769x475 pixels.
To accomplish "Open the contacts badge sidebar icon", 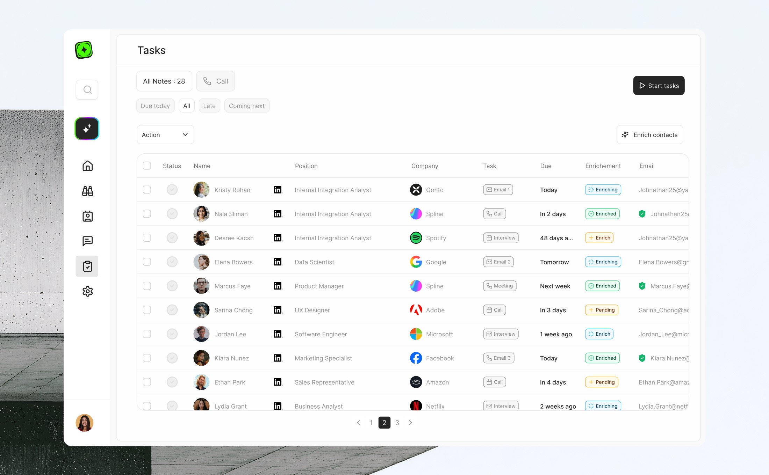I will coord(87,216).
